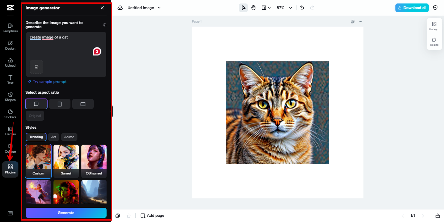Select the Hand tool for panning
The image size is (444, 222).
coord(253,7)
